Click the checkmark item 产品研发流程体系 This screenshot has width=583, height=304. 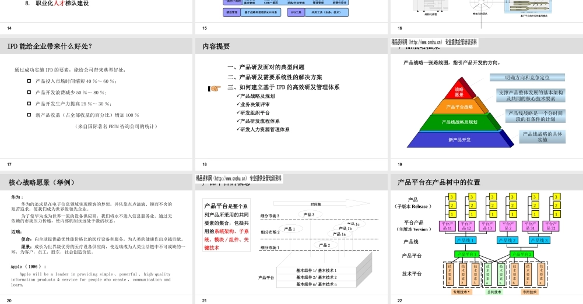tap(258, 121)
